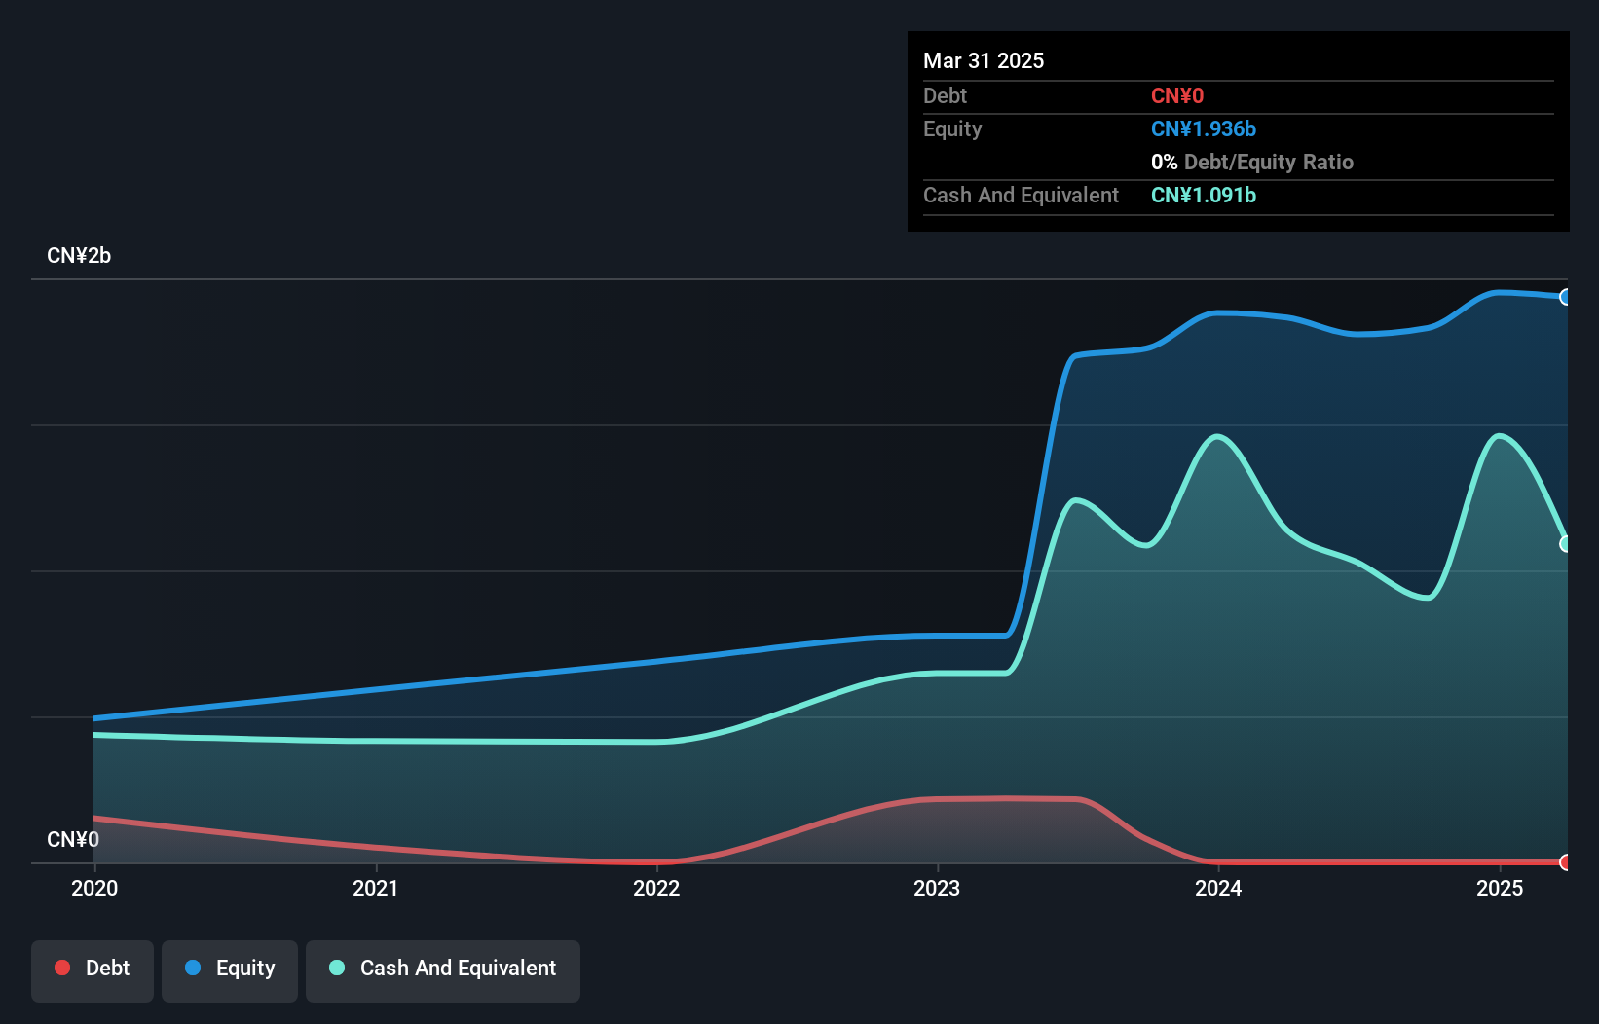Click the CN¥0 y-axis label
Viewport: 1599px width, 1024px height.
click(73, 839)
